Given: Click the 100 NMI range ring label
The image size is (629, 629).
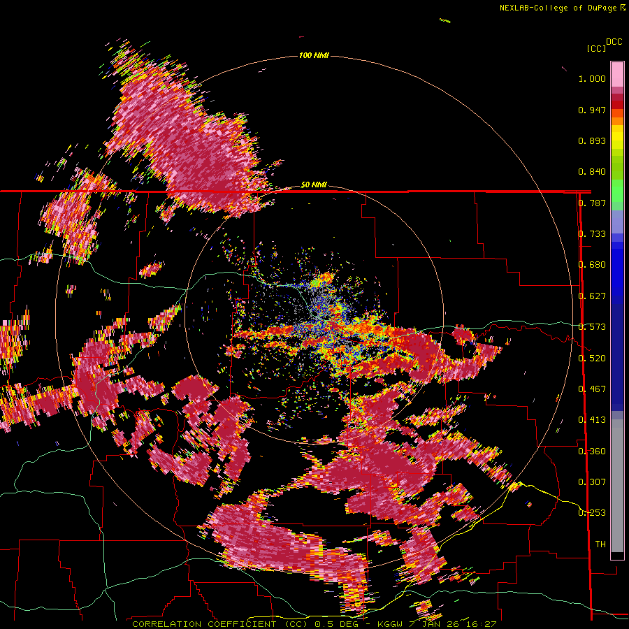Looking at the screenshot, I should 314,55.
